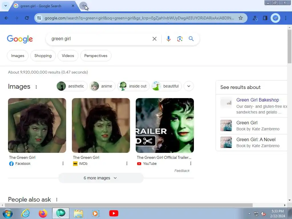Go back to the previous page

click(7, 18)
